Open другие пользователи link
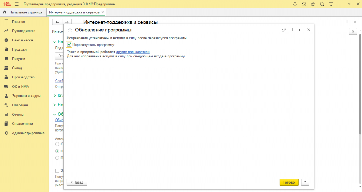This screenshot has height=192, width=362. tap(133, 52)
